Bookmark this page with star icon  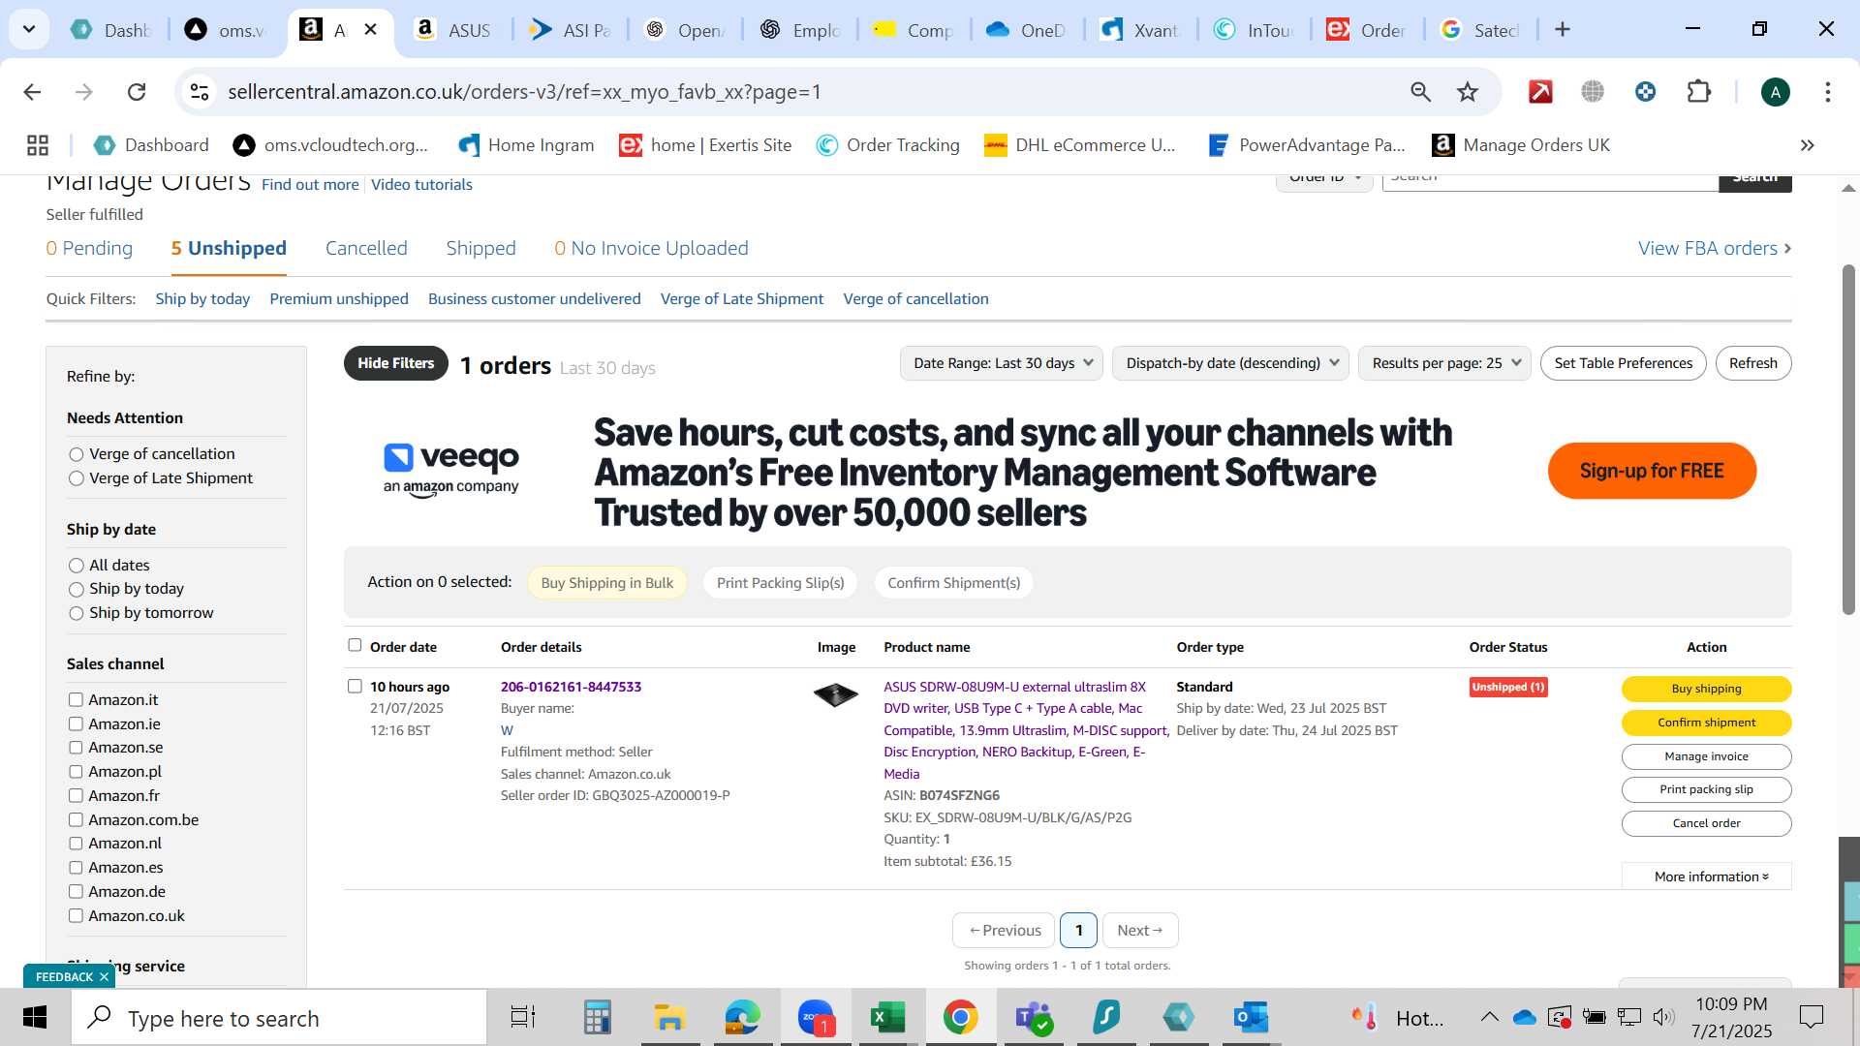coord(1468,92)
